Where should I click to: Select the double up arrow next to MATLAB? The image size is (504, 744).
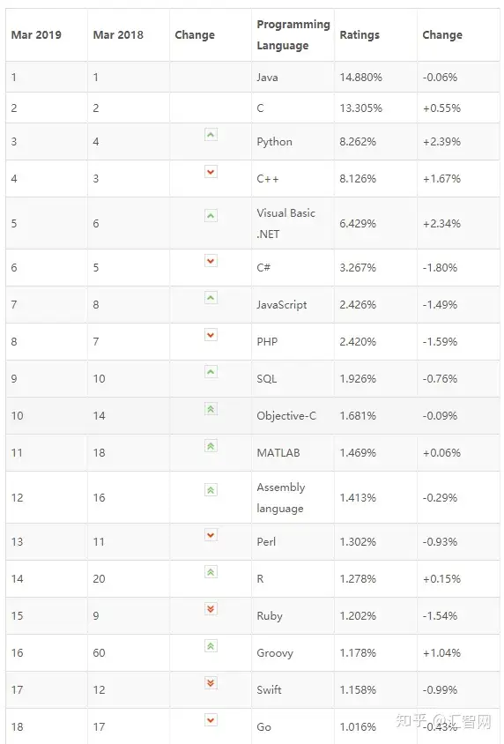(211, 445)
